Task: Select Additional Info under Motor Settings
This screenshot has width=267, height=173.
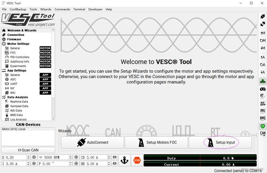Action: [26, 62]
